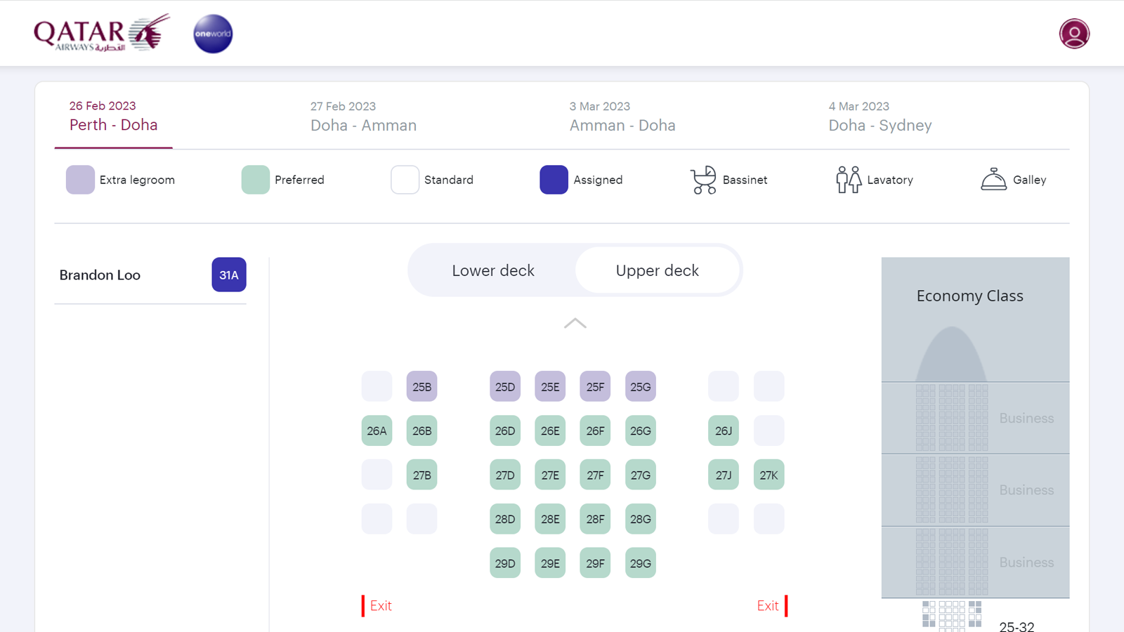This screenshot has height=632, width=1124.
Task: Pick seat 29F
Action: 595,563
